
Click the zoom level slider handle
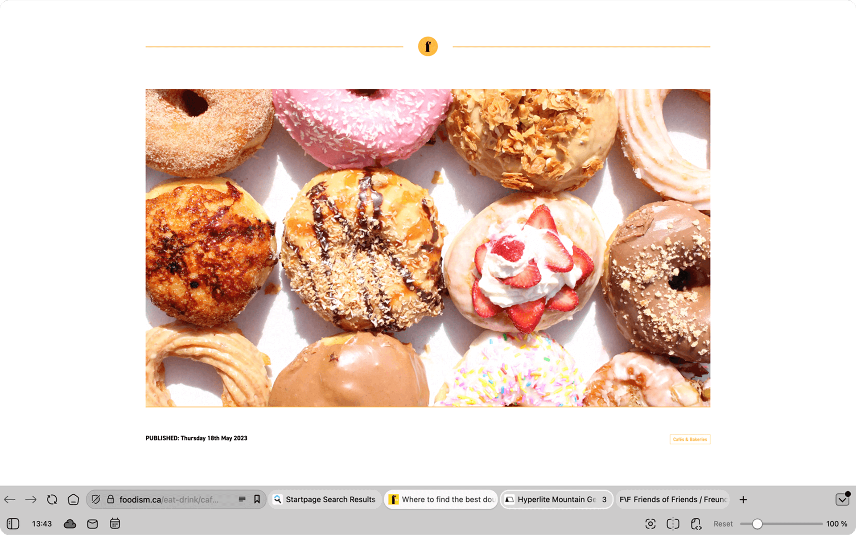pos(757,523)
